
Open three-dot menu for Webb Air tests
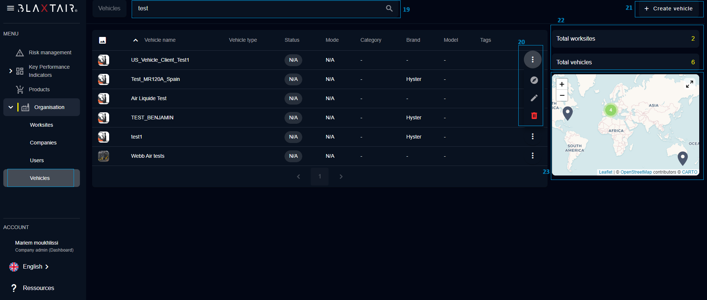532,156
